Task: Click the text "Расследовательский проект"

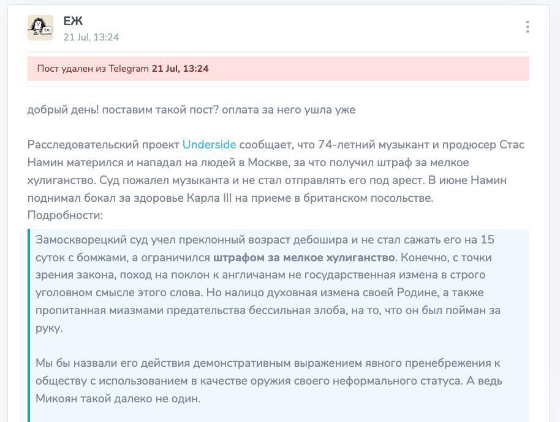Action: pyautogui.click(x=103, y=145)
